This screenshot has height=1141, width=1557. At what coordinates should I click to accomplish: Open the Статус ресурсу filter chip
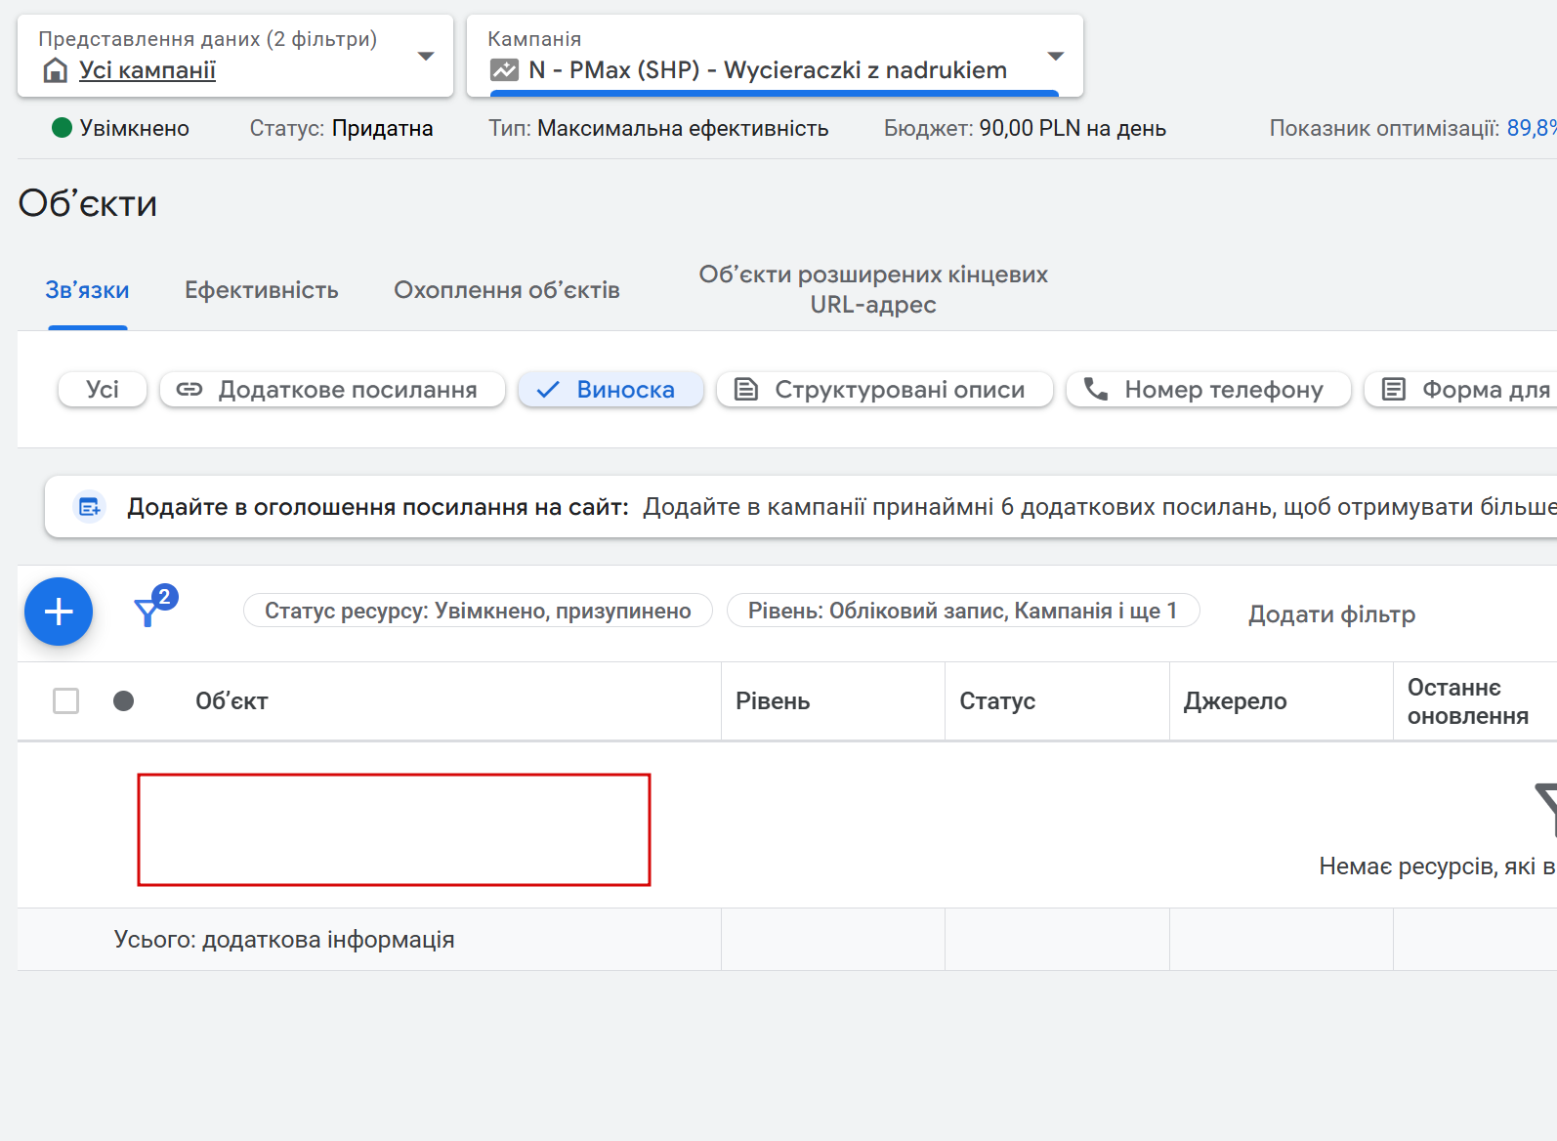tap(478, 612)
